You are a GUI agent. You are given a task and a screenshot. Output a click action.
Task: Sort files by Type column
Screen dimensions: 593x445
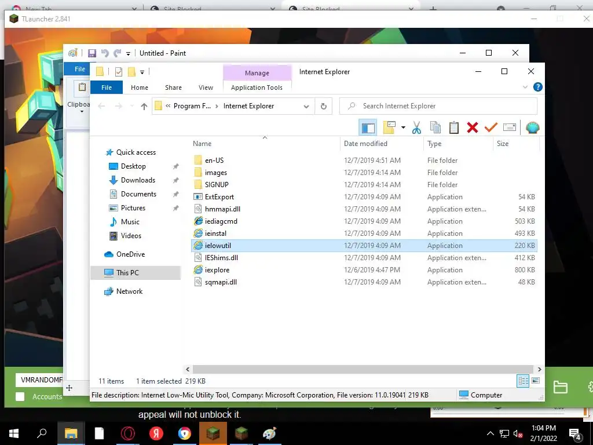pos(434,144)
